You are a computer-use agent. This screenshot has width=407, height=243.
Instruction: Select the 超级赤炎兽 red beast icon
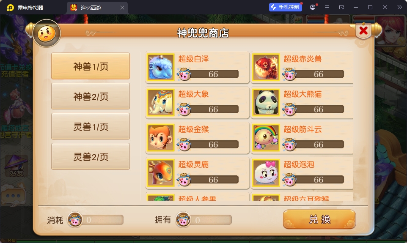click(266, 67)
